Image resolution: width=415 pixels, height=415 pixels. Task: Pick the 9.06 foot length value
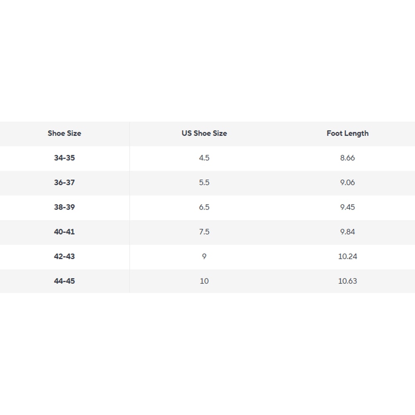pyautogui.click(x=347, y=182)
